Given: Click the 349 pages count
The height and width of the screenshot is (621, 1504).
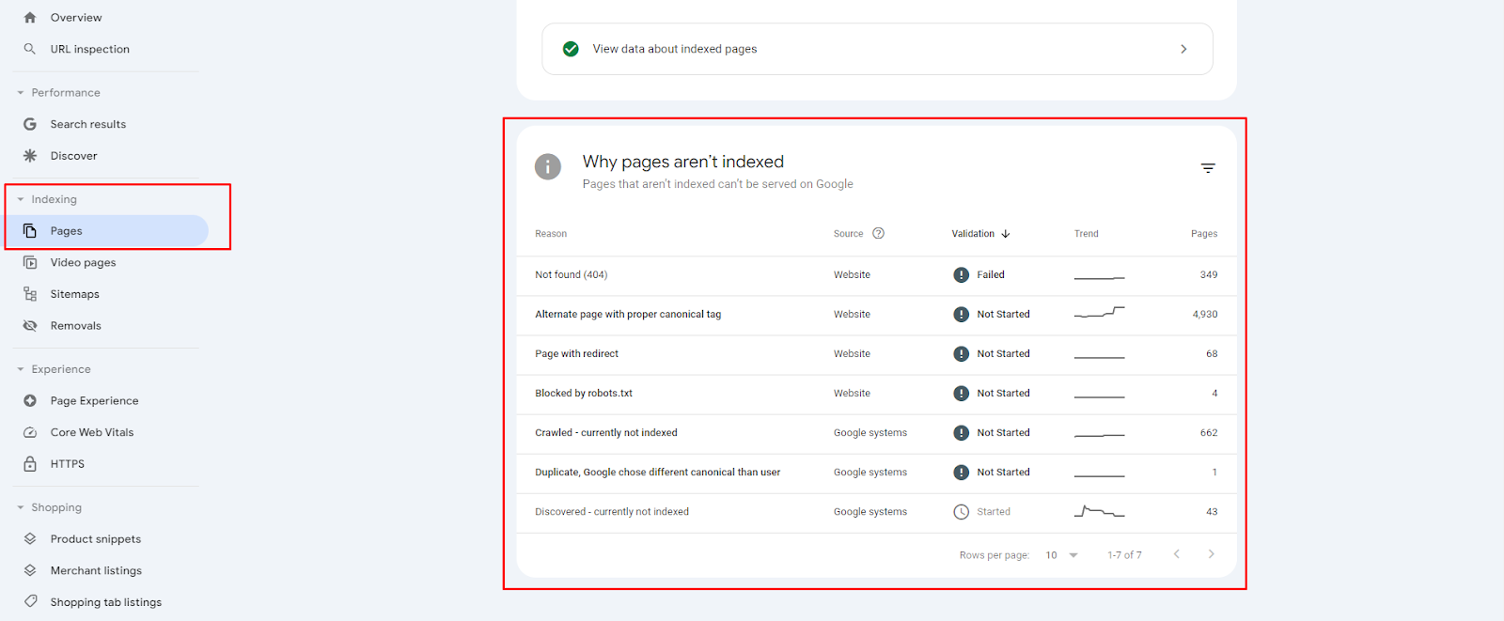Looking at the screenshot, I should tap(1209, 275).
